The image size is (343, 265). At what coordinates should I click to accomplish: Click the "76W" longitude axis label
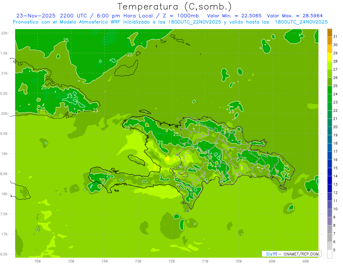(x=37, y=261)
